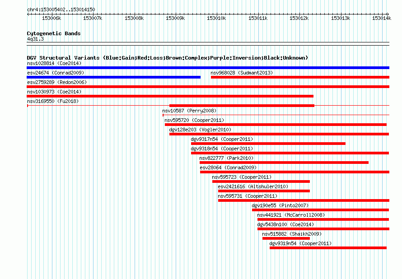Click the right arrowhead of the ruler
This screenshot has height=279, width=402.
tap(388, 14)
